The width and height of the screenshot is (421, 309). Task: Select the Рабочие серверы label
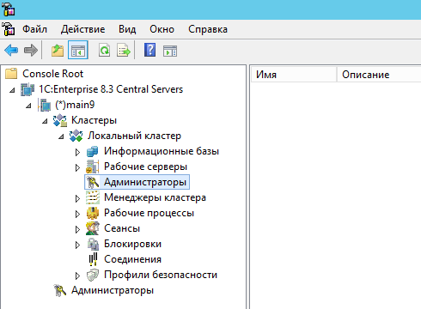click(x=145, y=167)
